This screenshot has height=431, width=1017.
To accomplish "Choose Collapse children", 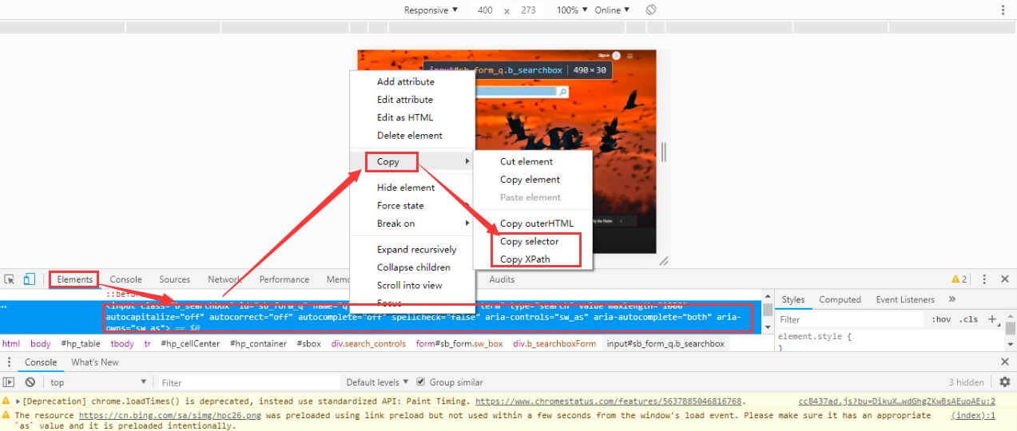I will point(412,267).
